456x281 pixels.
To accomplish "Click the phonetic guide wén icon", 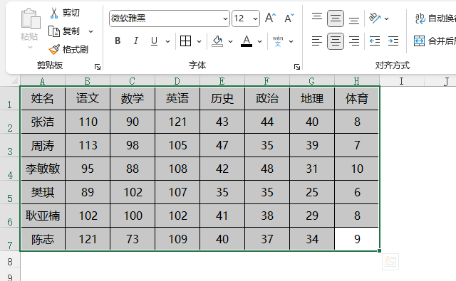I will pos(278,41).
